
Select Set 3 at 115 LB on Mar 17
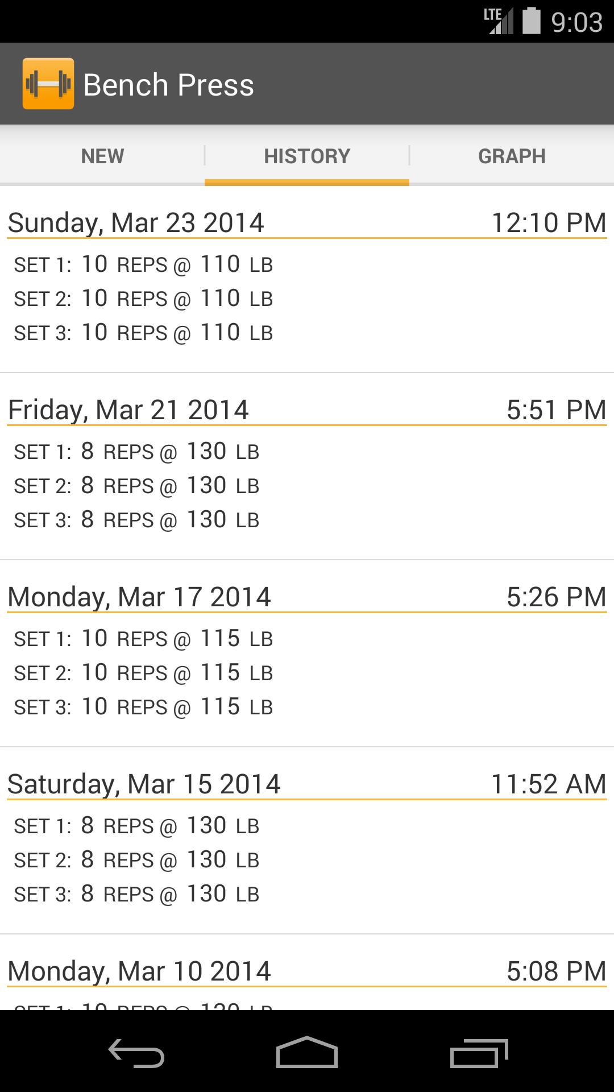(x=143, y=707)
